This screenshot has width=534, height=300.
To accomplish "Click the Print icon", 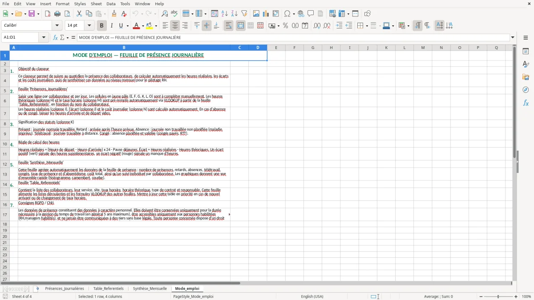I will point(57,14).
